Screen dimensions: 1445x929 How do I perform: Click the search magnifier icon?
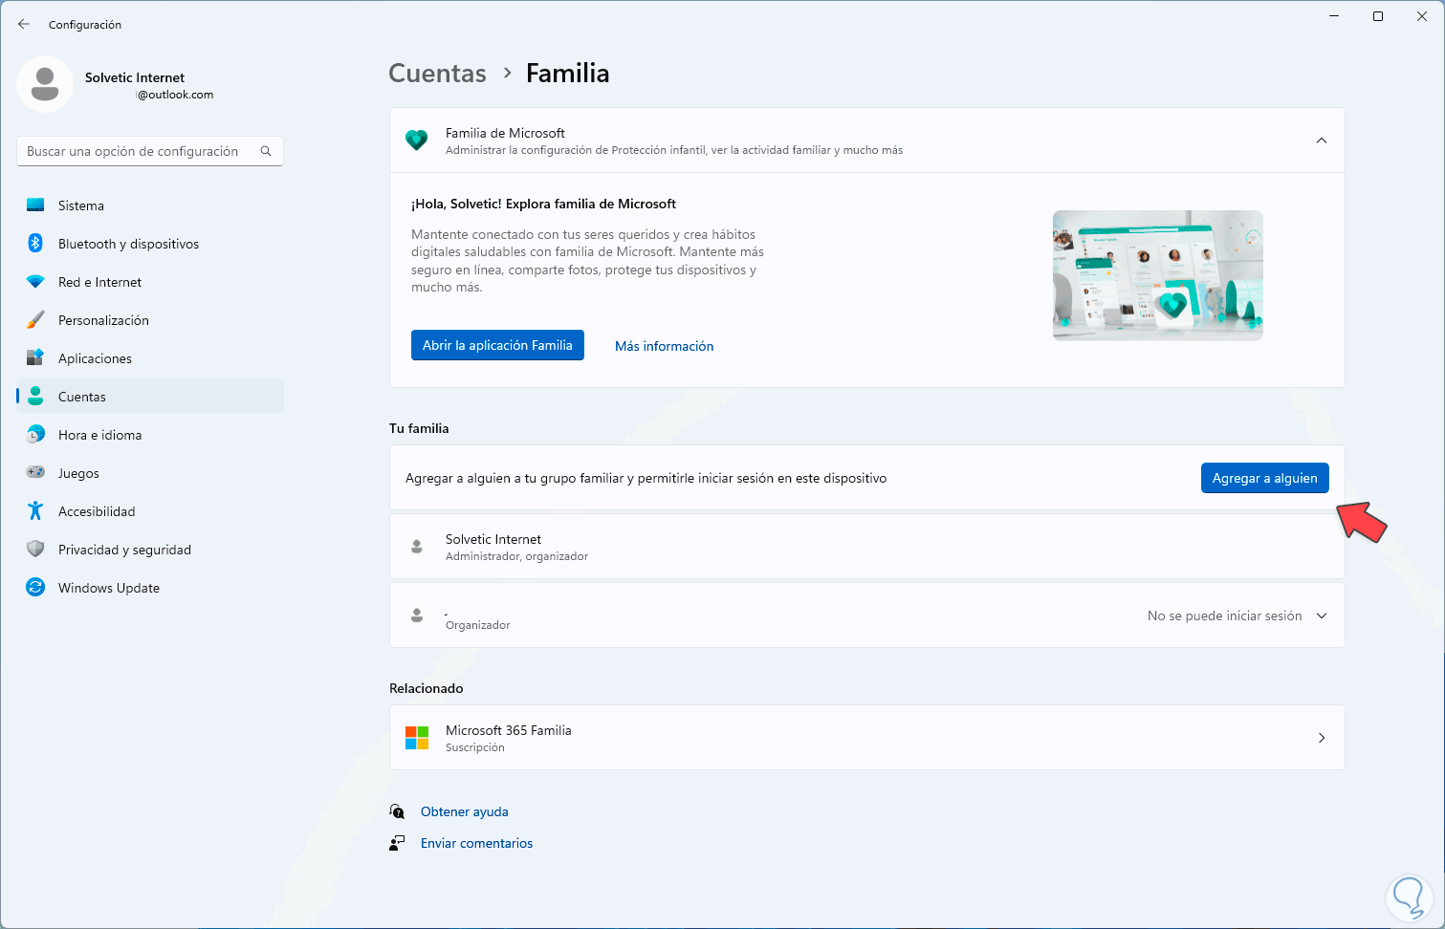point(266,151)
